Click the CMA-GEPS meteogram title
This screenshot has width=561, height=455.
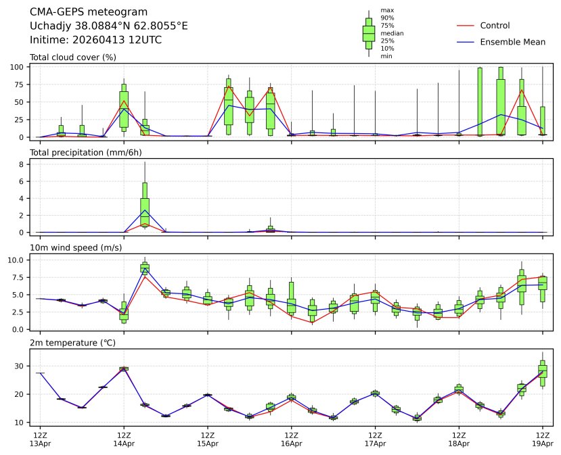(x=79, y=12)
